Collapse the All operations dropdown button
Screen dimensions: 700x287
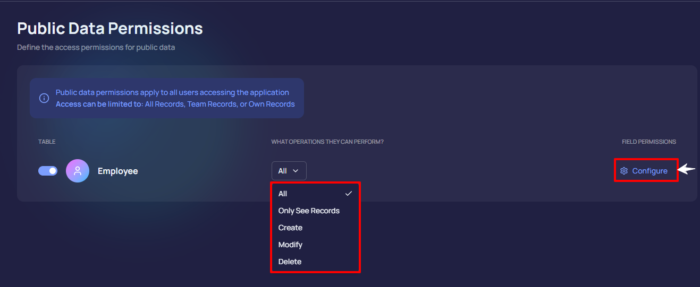[289, 171]
